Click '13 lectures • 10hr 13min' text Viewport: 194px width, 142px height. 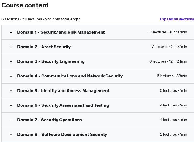click(168, 32)
